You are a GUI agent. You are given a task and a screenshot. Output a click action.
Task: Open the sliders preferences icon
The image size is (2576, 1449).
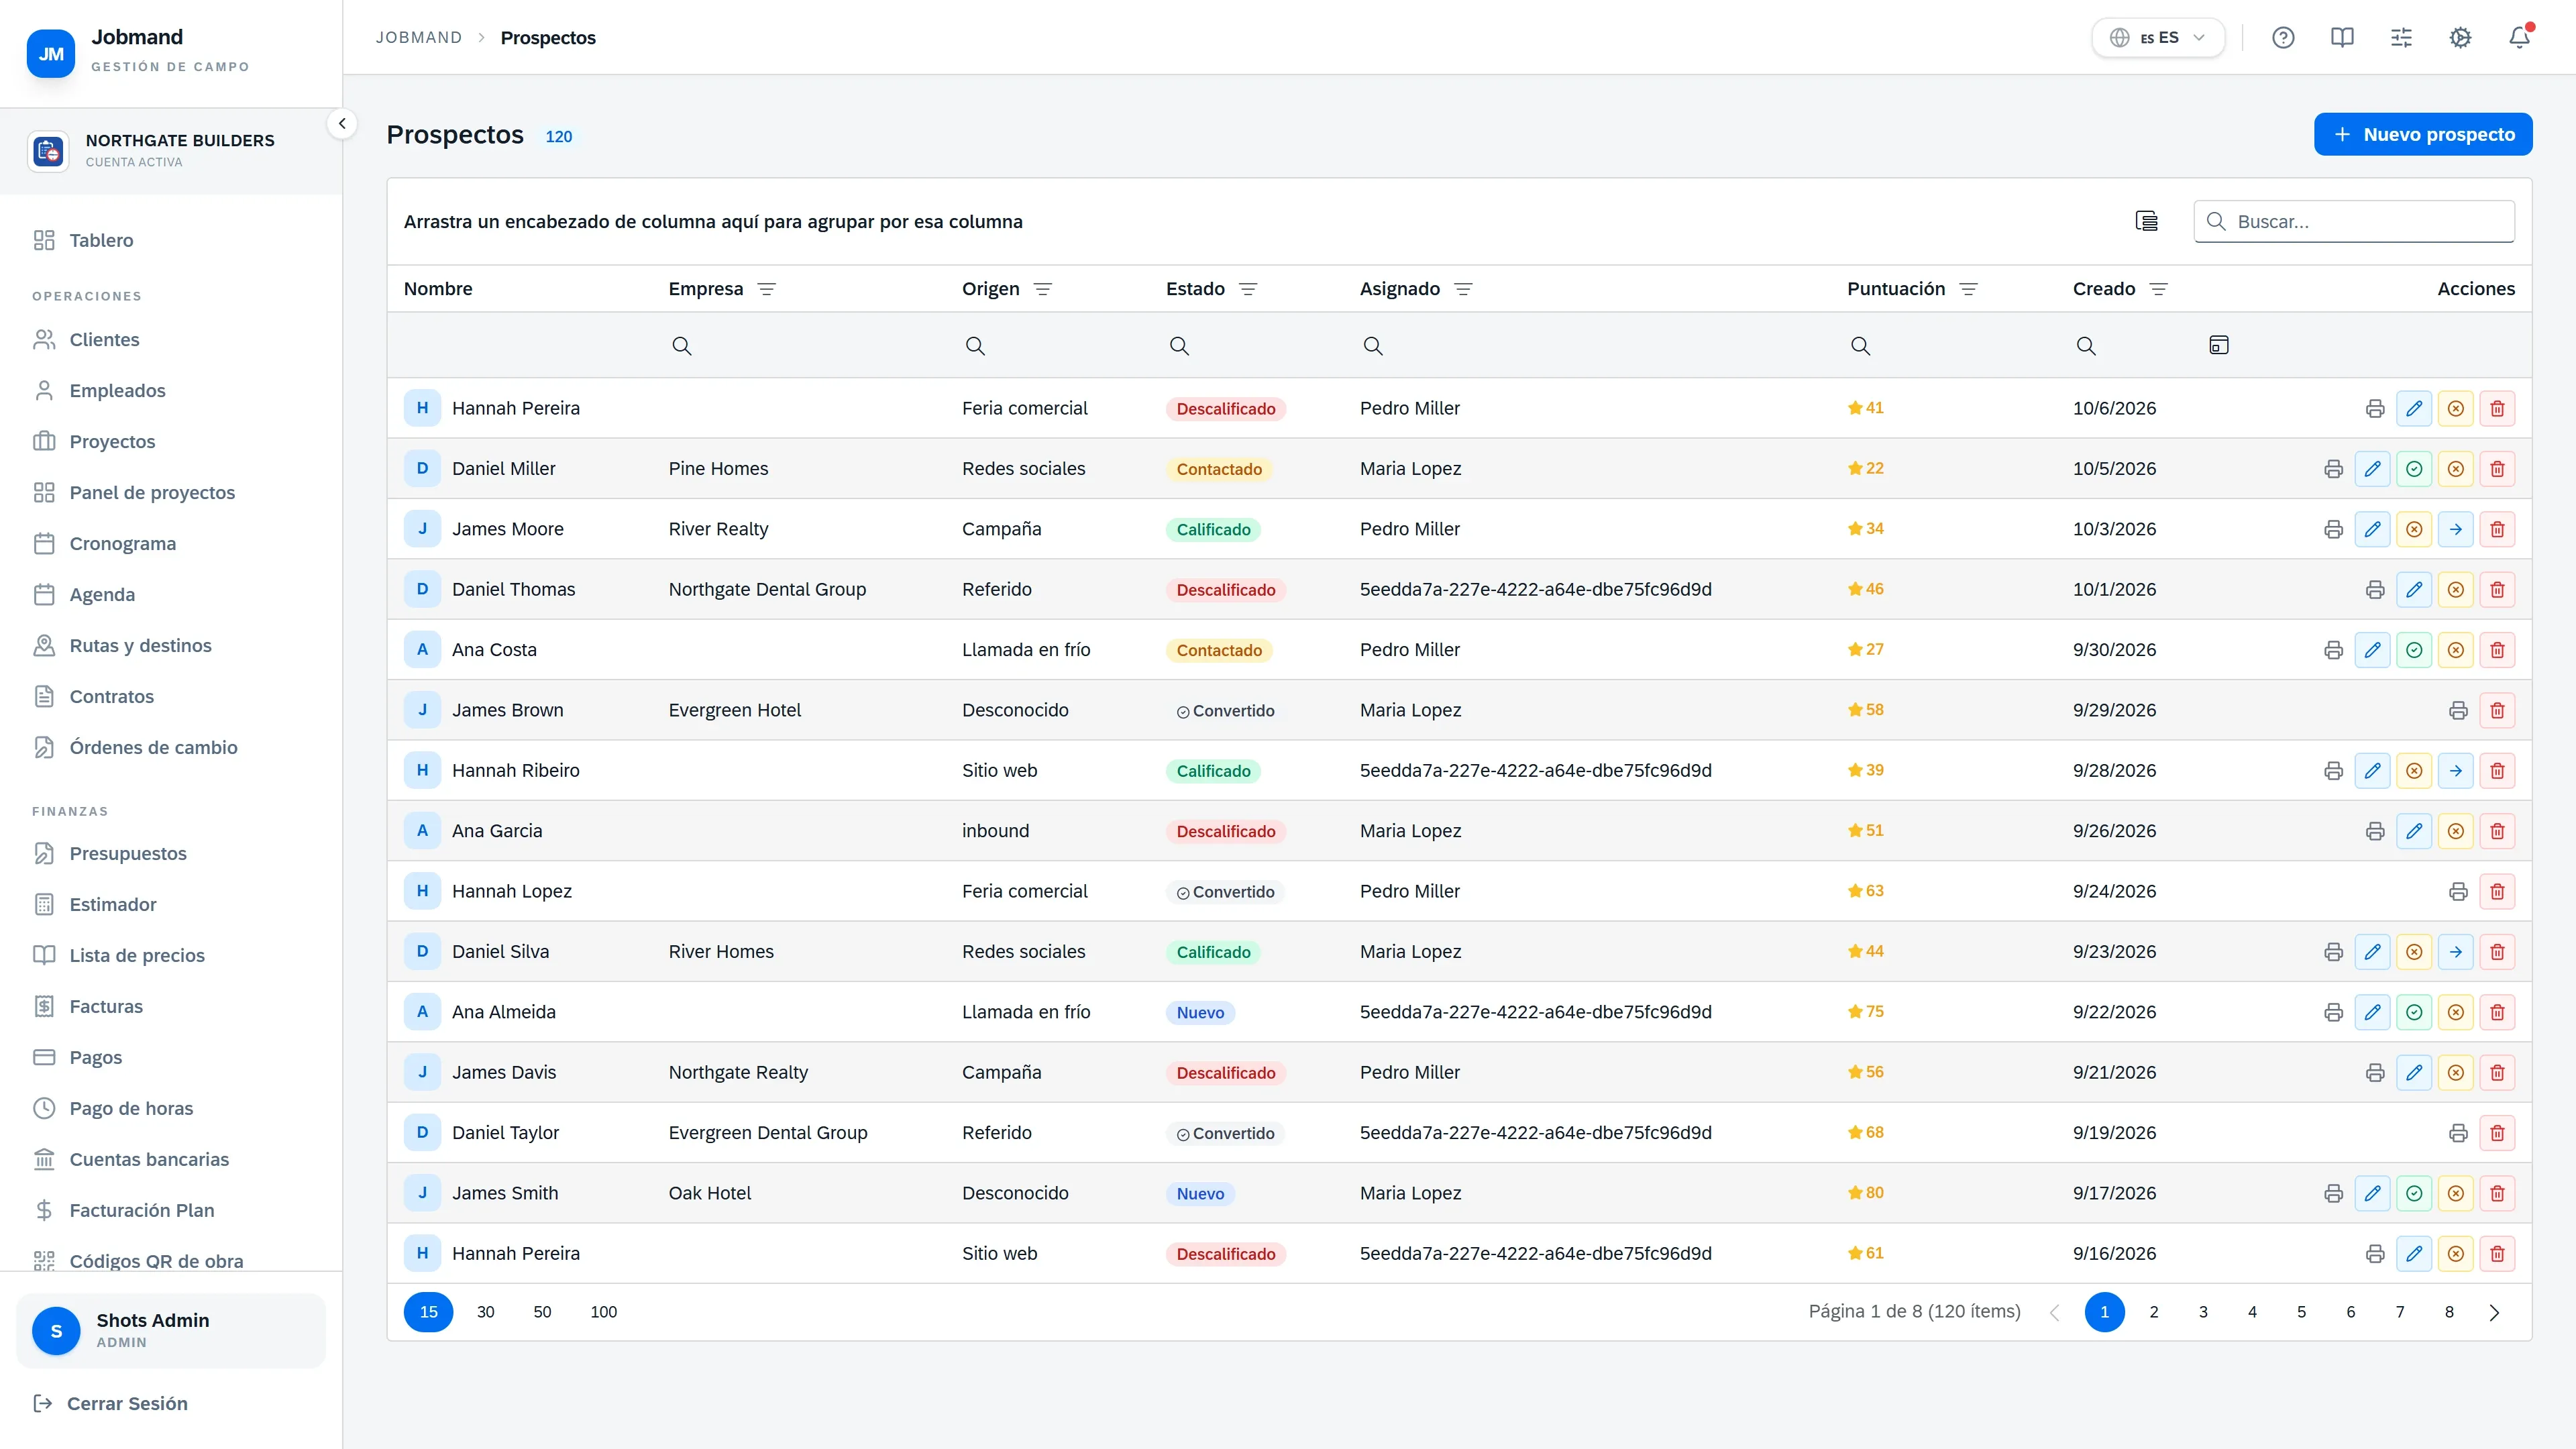pos(2401,38)
